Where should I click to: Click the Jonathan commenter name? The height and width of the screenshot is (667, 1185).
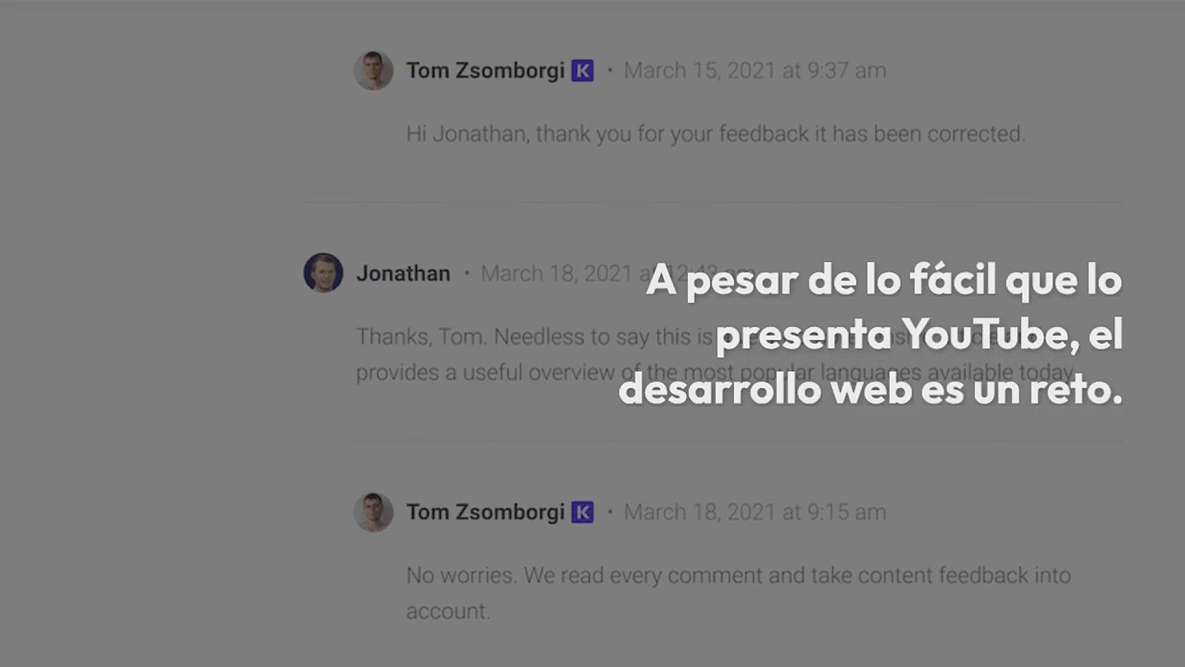click(x=403, y=273)
